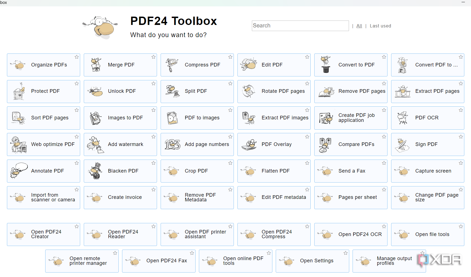Open the Compare PDFs icon

click(x=325, y=145)
